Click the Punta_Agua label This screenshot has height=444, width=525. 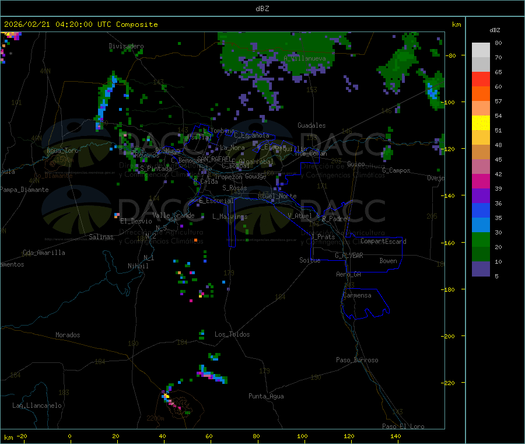coord(266,397)
